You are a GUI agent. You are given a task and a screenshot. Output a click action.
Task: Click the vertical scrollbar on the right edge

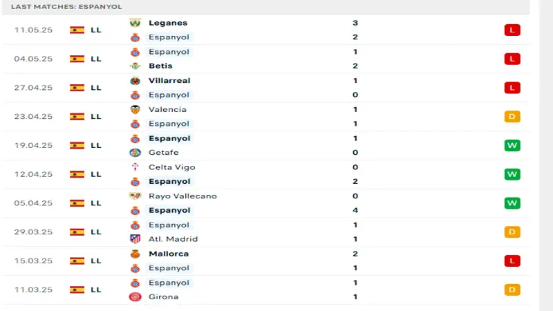click(546, 155)
